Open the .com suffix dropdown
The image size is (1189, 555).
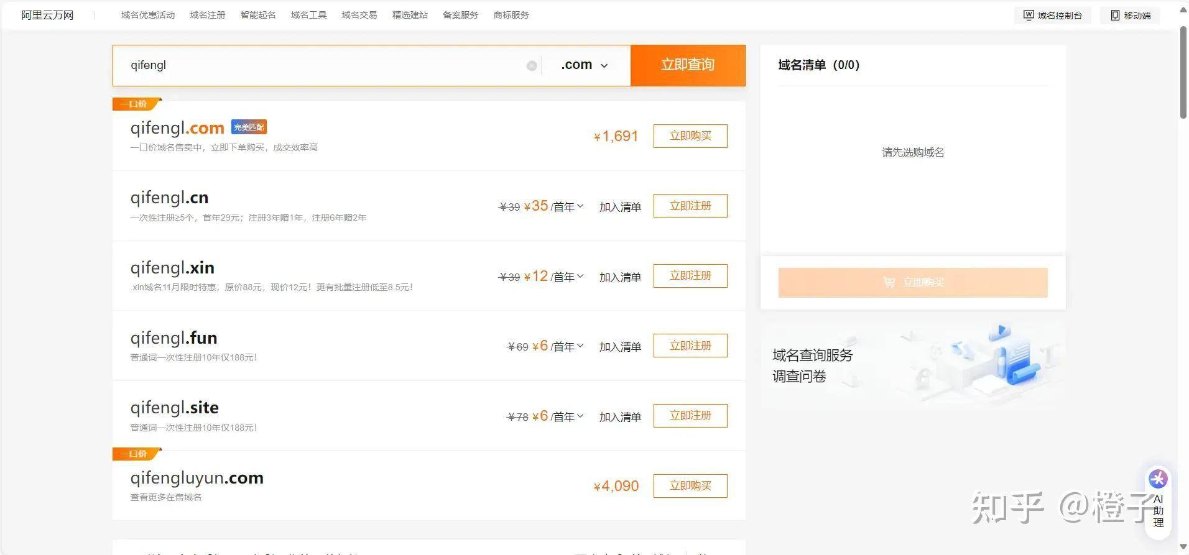point(584,65)
